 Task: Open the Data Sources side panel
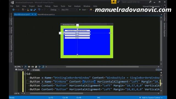click(11, 57)
